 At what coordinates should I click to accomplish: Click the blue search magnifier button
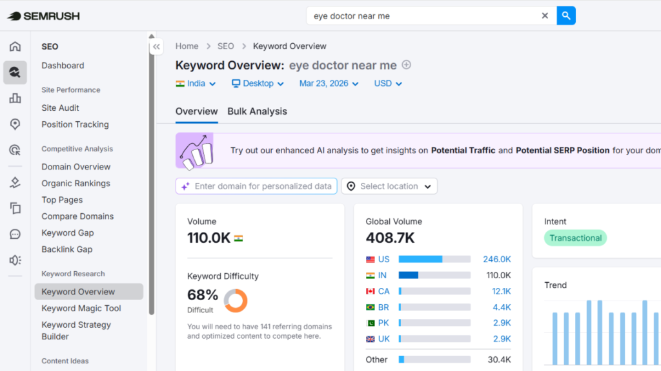pyautogui.click(x=566, y=15)
